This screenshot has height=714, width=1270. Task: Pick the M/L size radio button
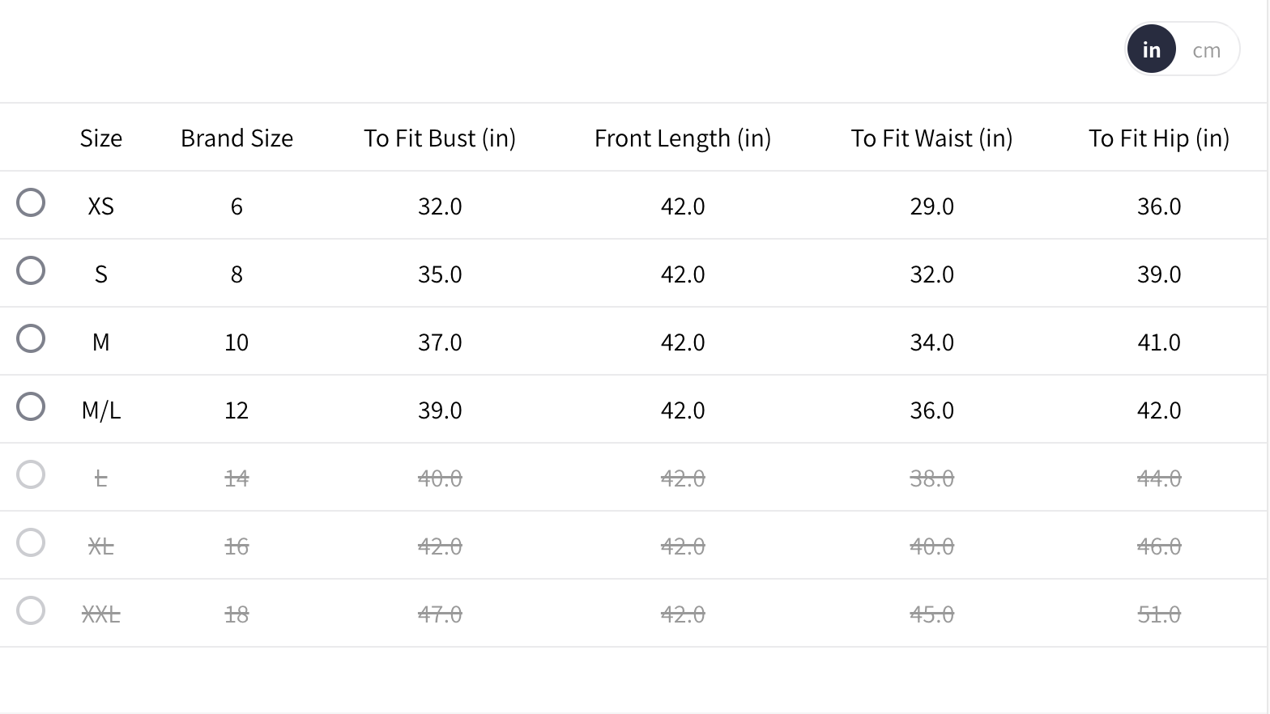pos(31,406)
